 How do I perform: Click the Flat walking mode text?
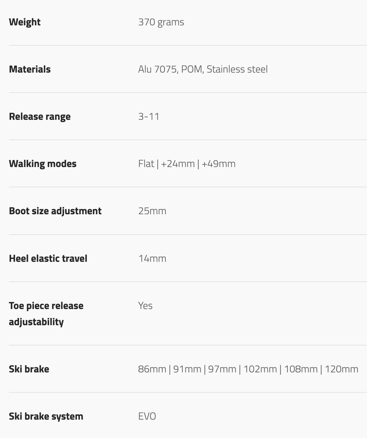pyautogui.click(x=146, y=164)
